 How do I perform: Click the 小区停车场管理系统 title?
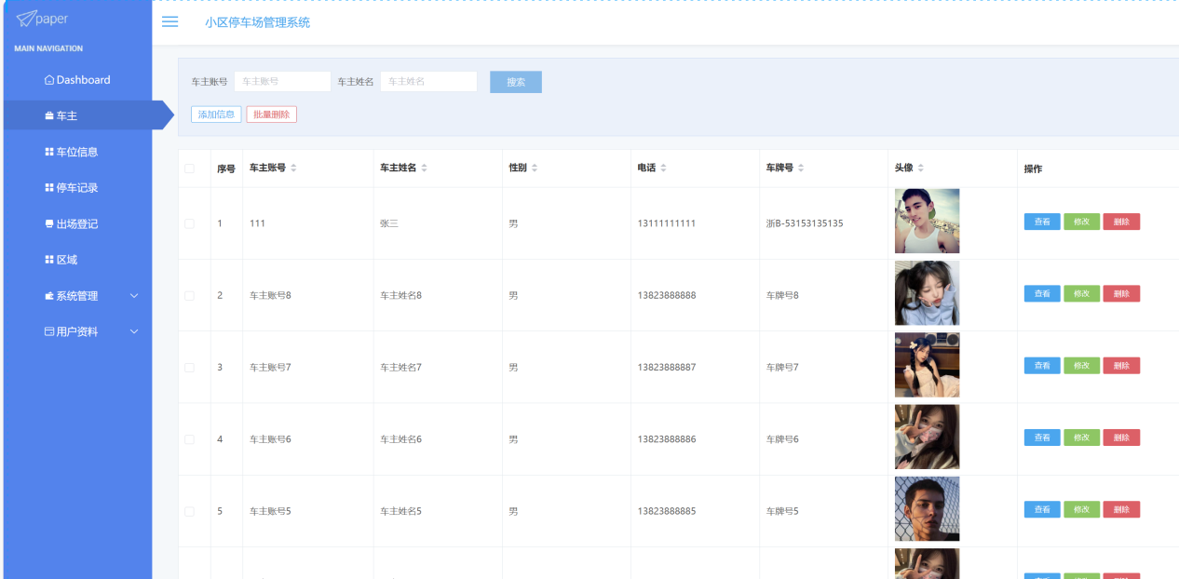(258, 22)
